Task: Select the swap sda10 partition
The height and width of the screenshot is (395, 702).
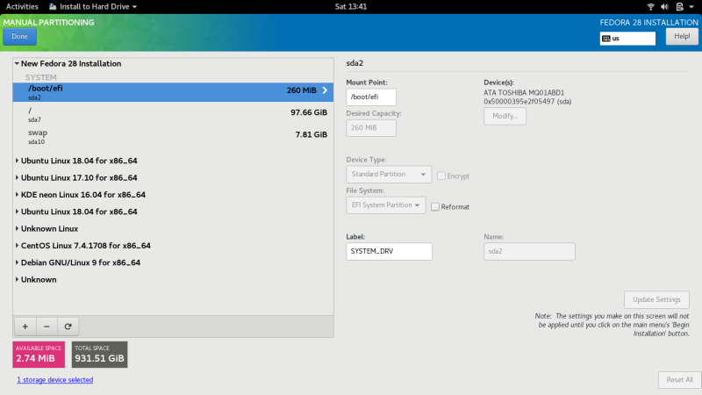Action: pos(173,135)
